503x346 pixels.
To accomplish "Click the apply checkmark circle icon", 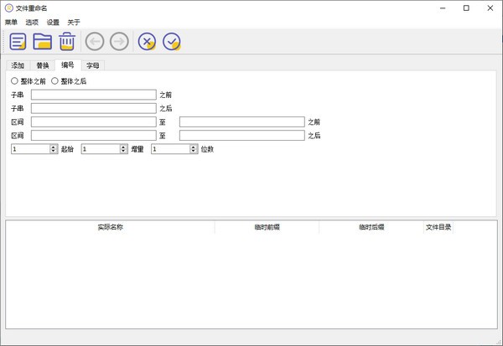I will pos(172,41).
